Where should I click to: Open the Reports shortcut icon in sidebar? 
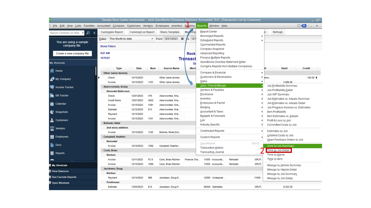[x=52, y=153]
